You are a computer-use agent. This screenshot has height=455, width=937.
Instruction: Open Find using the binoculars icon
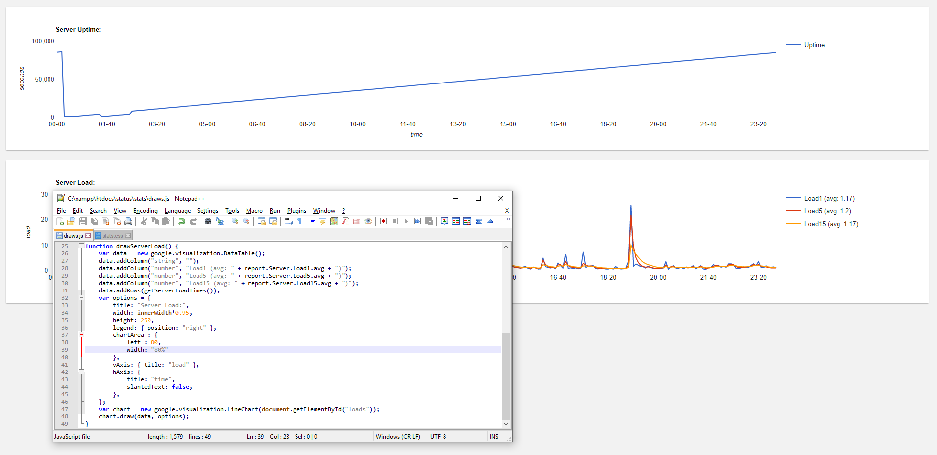coord(208,221)
